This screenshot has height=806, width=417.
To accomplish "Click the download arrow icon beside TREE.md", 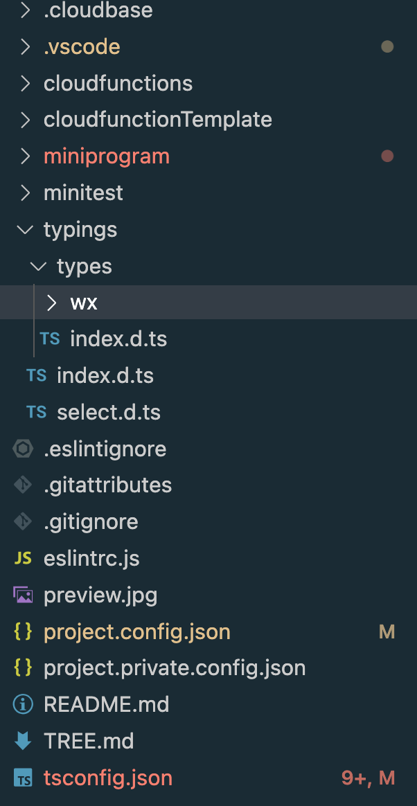I will [x=23, y=742].
